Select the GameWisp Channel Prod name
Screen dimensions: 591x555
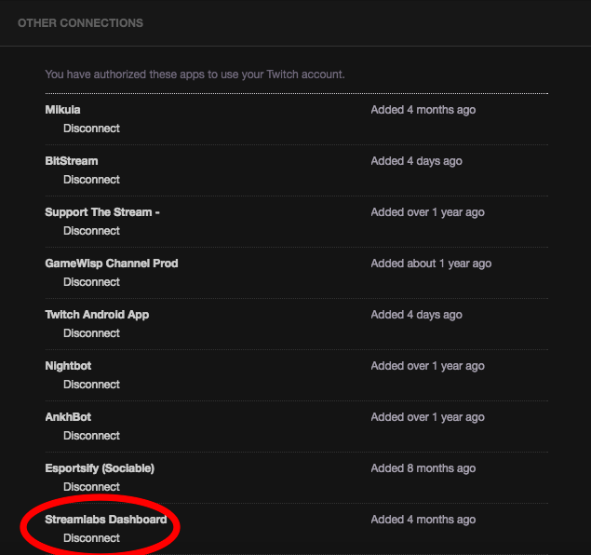111,264
